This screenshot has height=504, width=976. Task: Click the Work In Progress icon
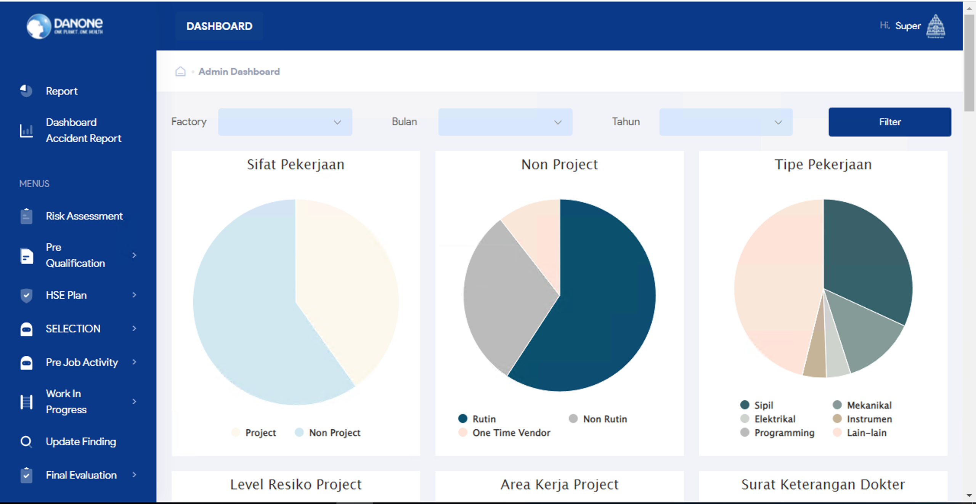coord(26,402)
